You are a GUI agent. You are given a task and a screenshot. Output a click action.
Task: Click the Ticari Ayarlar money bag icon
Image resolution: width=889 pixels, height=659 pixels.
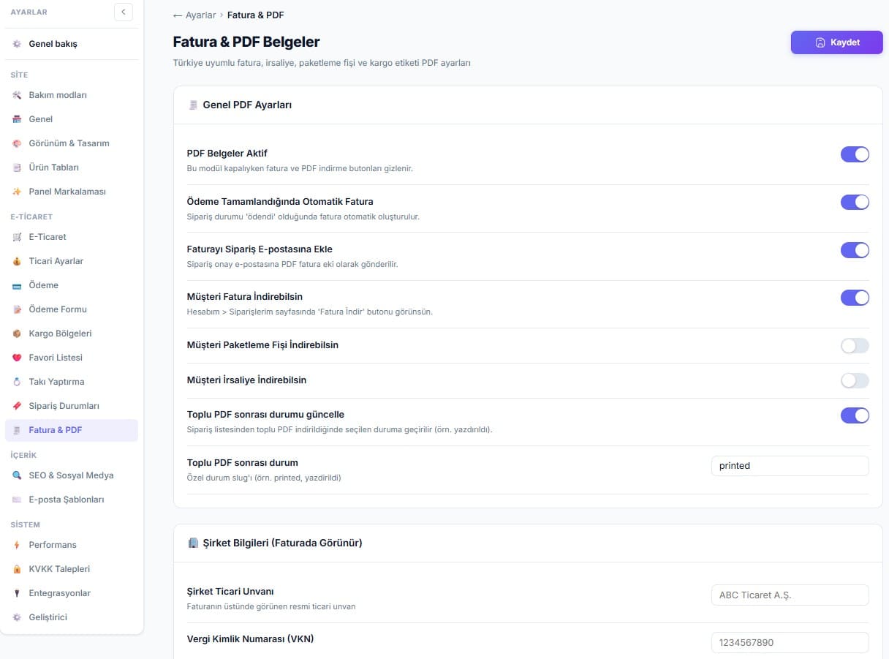17,261
